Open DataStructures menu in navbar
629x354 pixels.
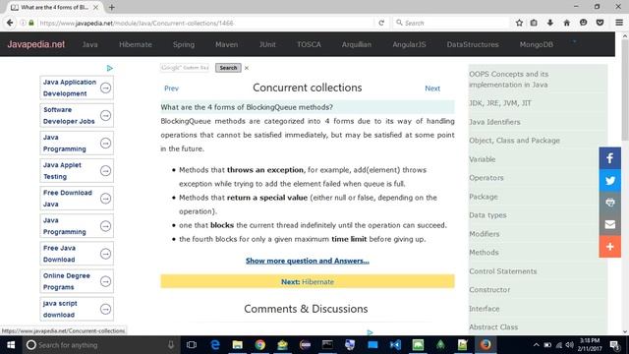473,44
